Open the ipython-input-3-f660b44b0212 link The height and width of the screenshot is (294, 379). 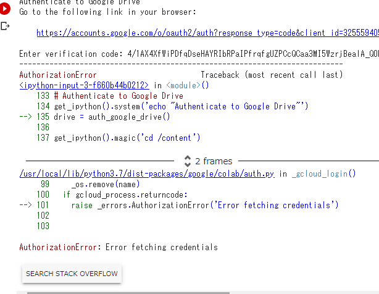[x=84, y=85]
